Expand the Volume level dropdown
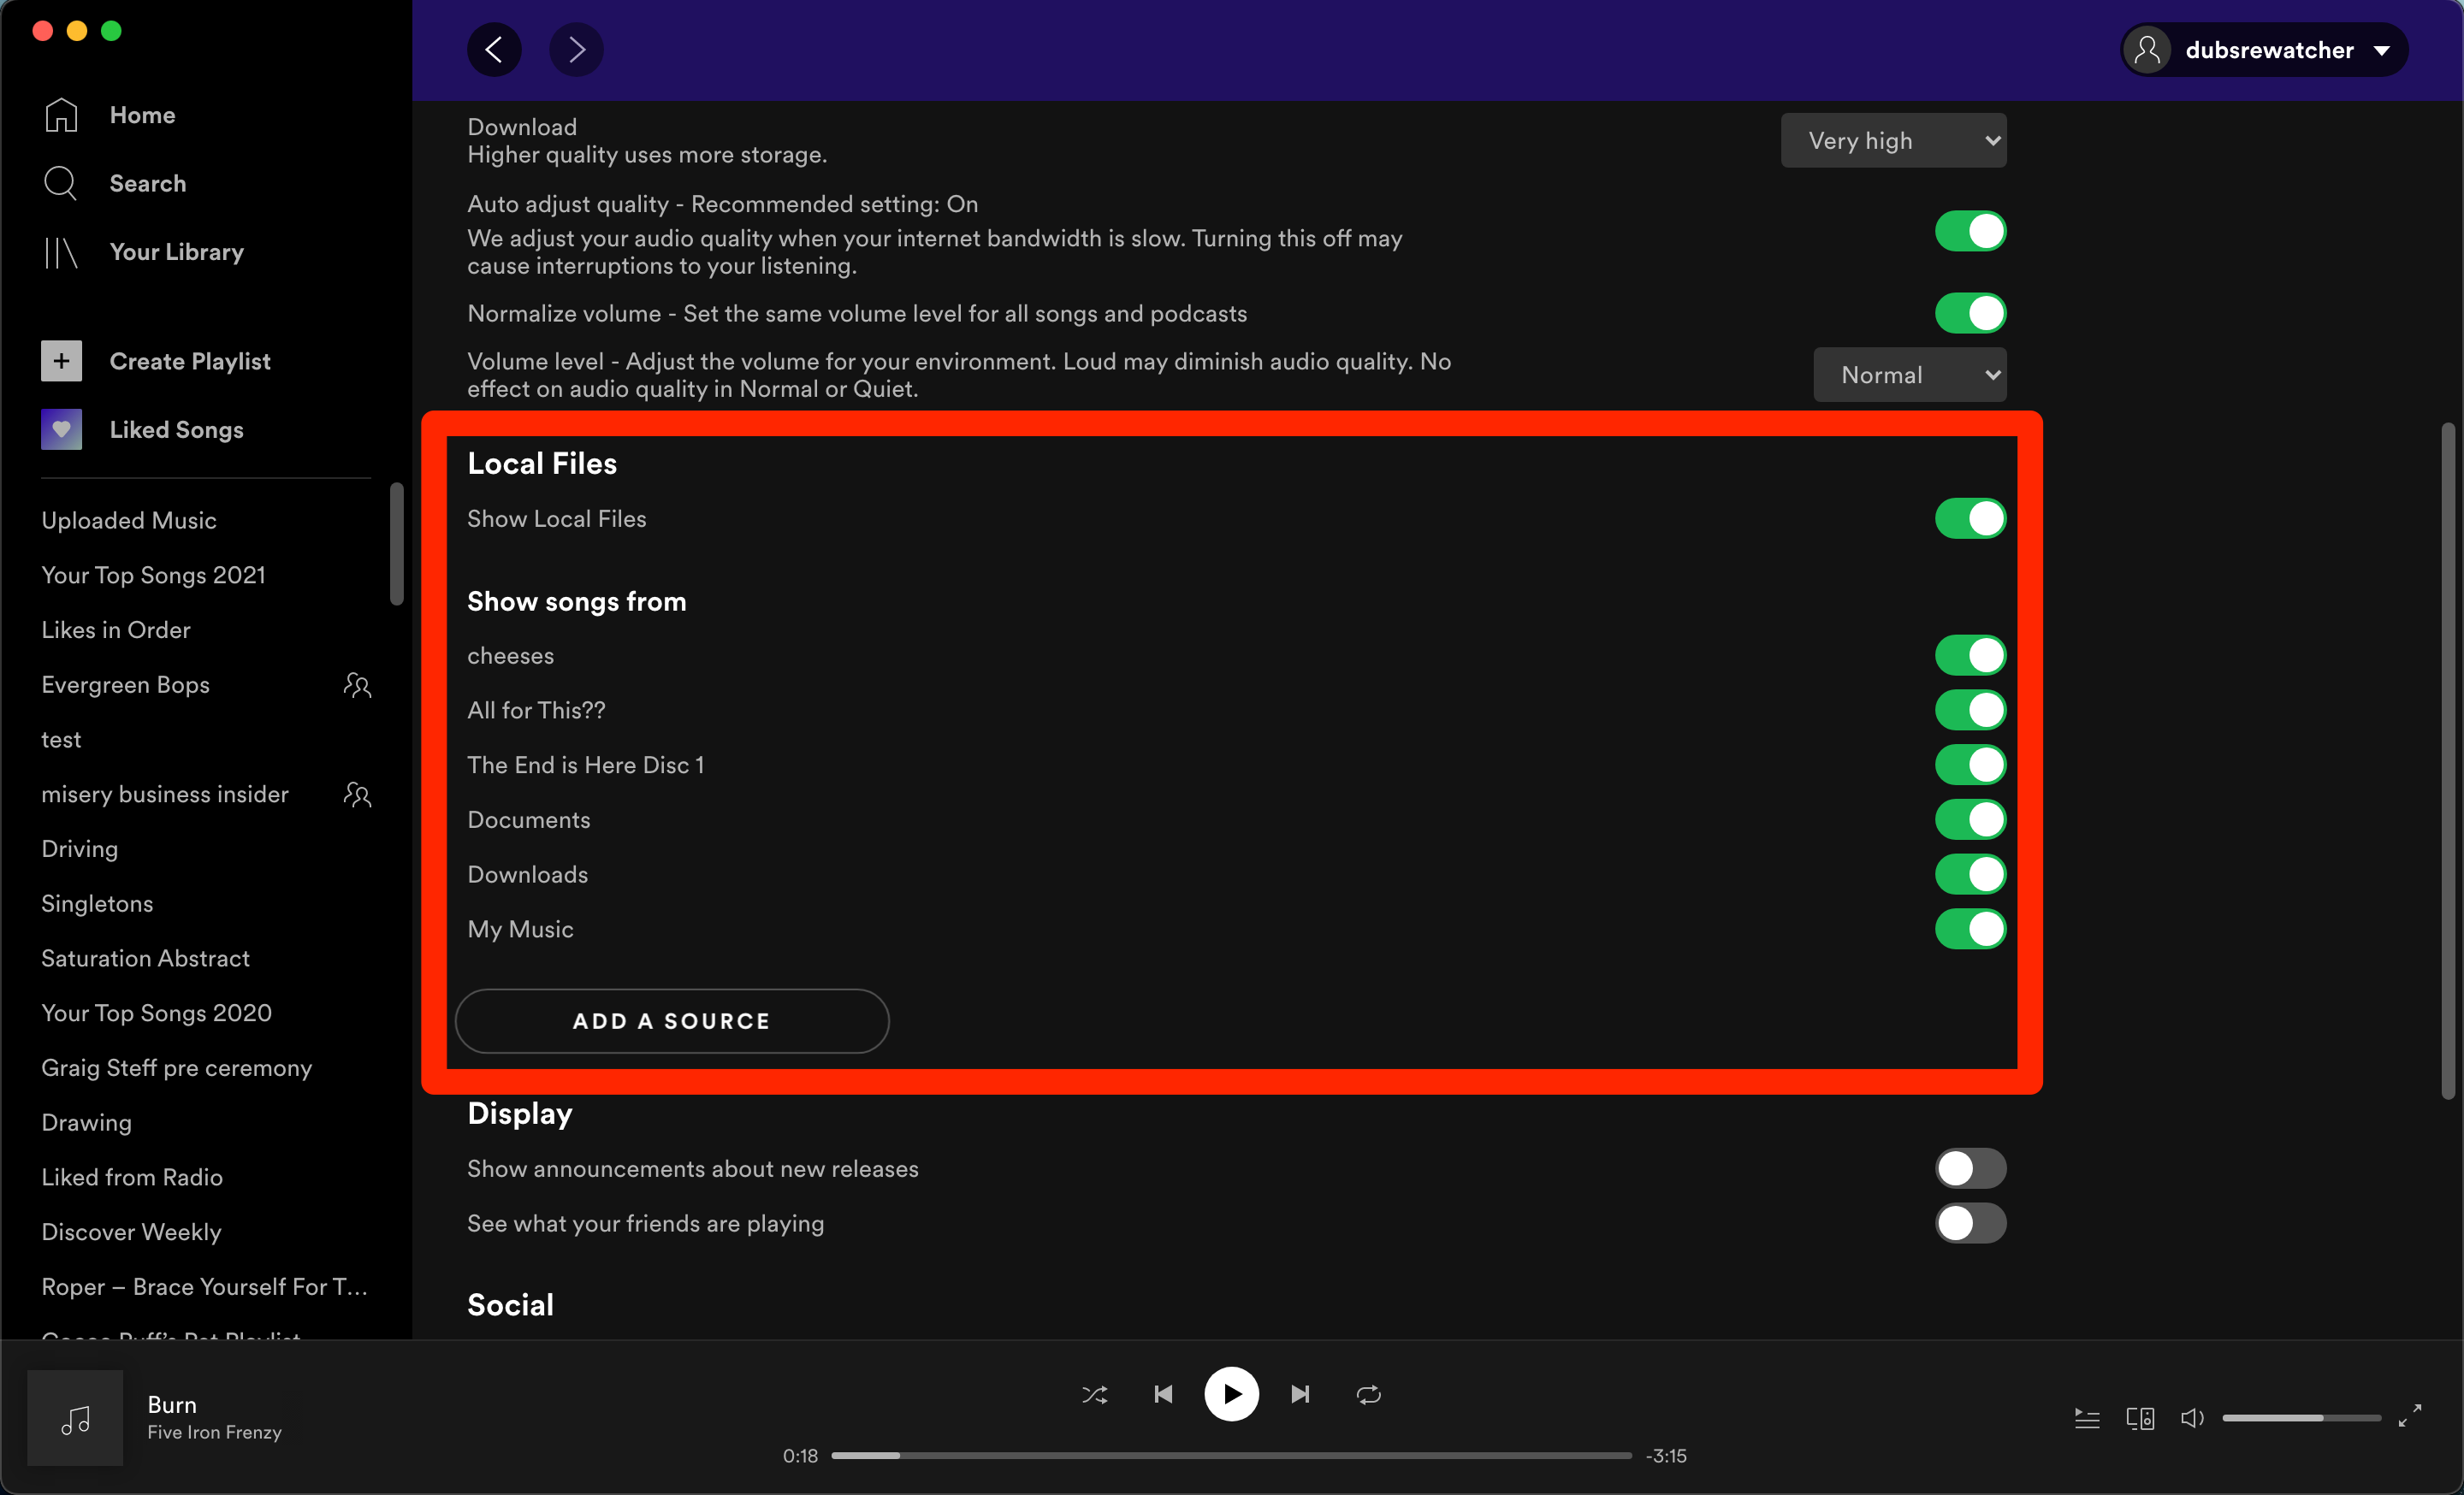2464x1495 pixels. click(x=1910, y=373)
